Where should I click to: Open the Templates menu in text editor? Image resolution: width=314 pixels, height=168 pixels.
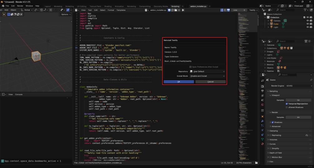[x=121, y=10]
